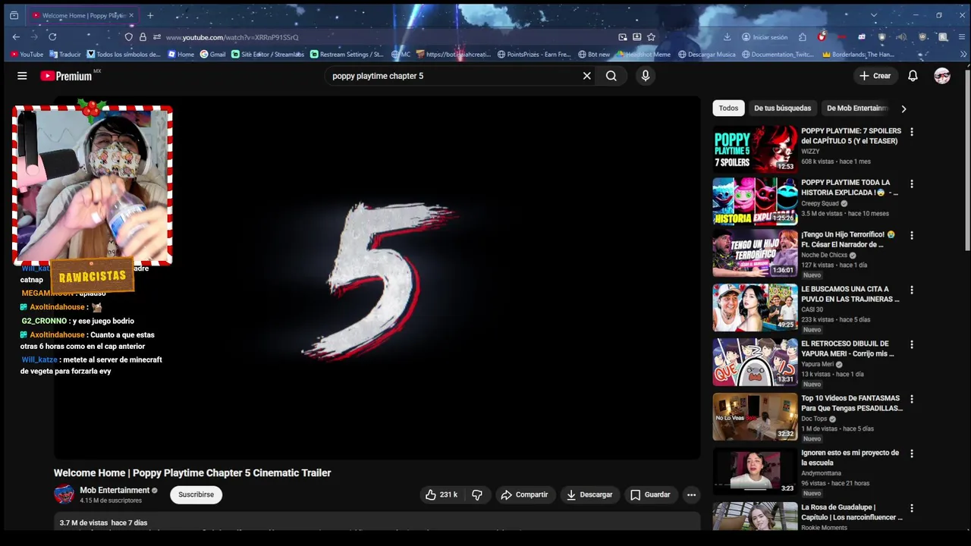Open options for Andymonttana video
Viewport: 971px width, 546px height.
pos(912,453)
